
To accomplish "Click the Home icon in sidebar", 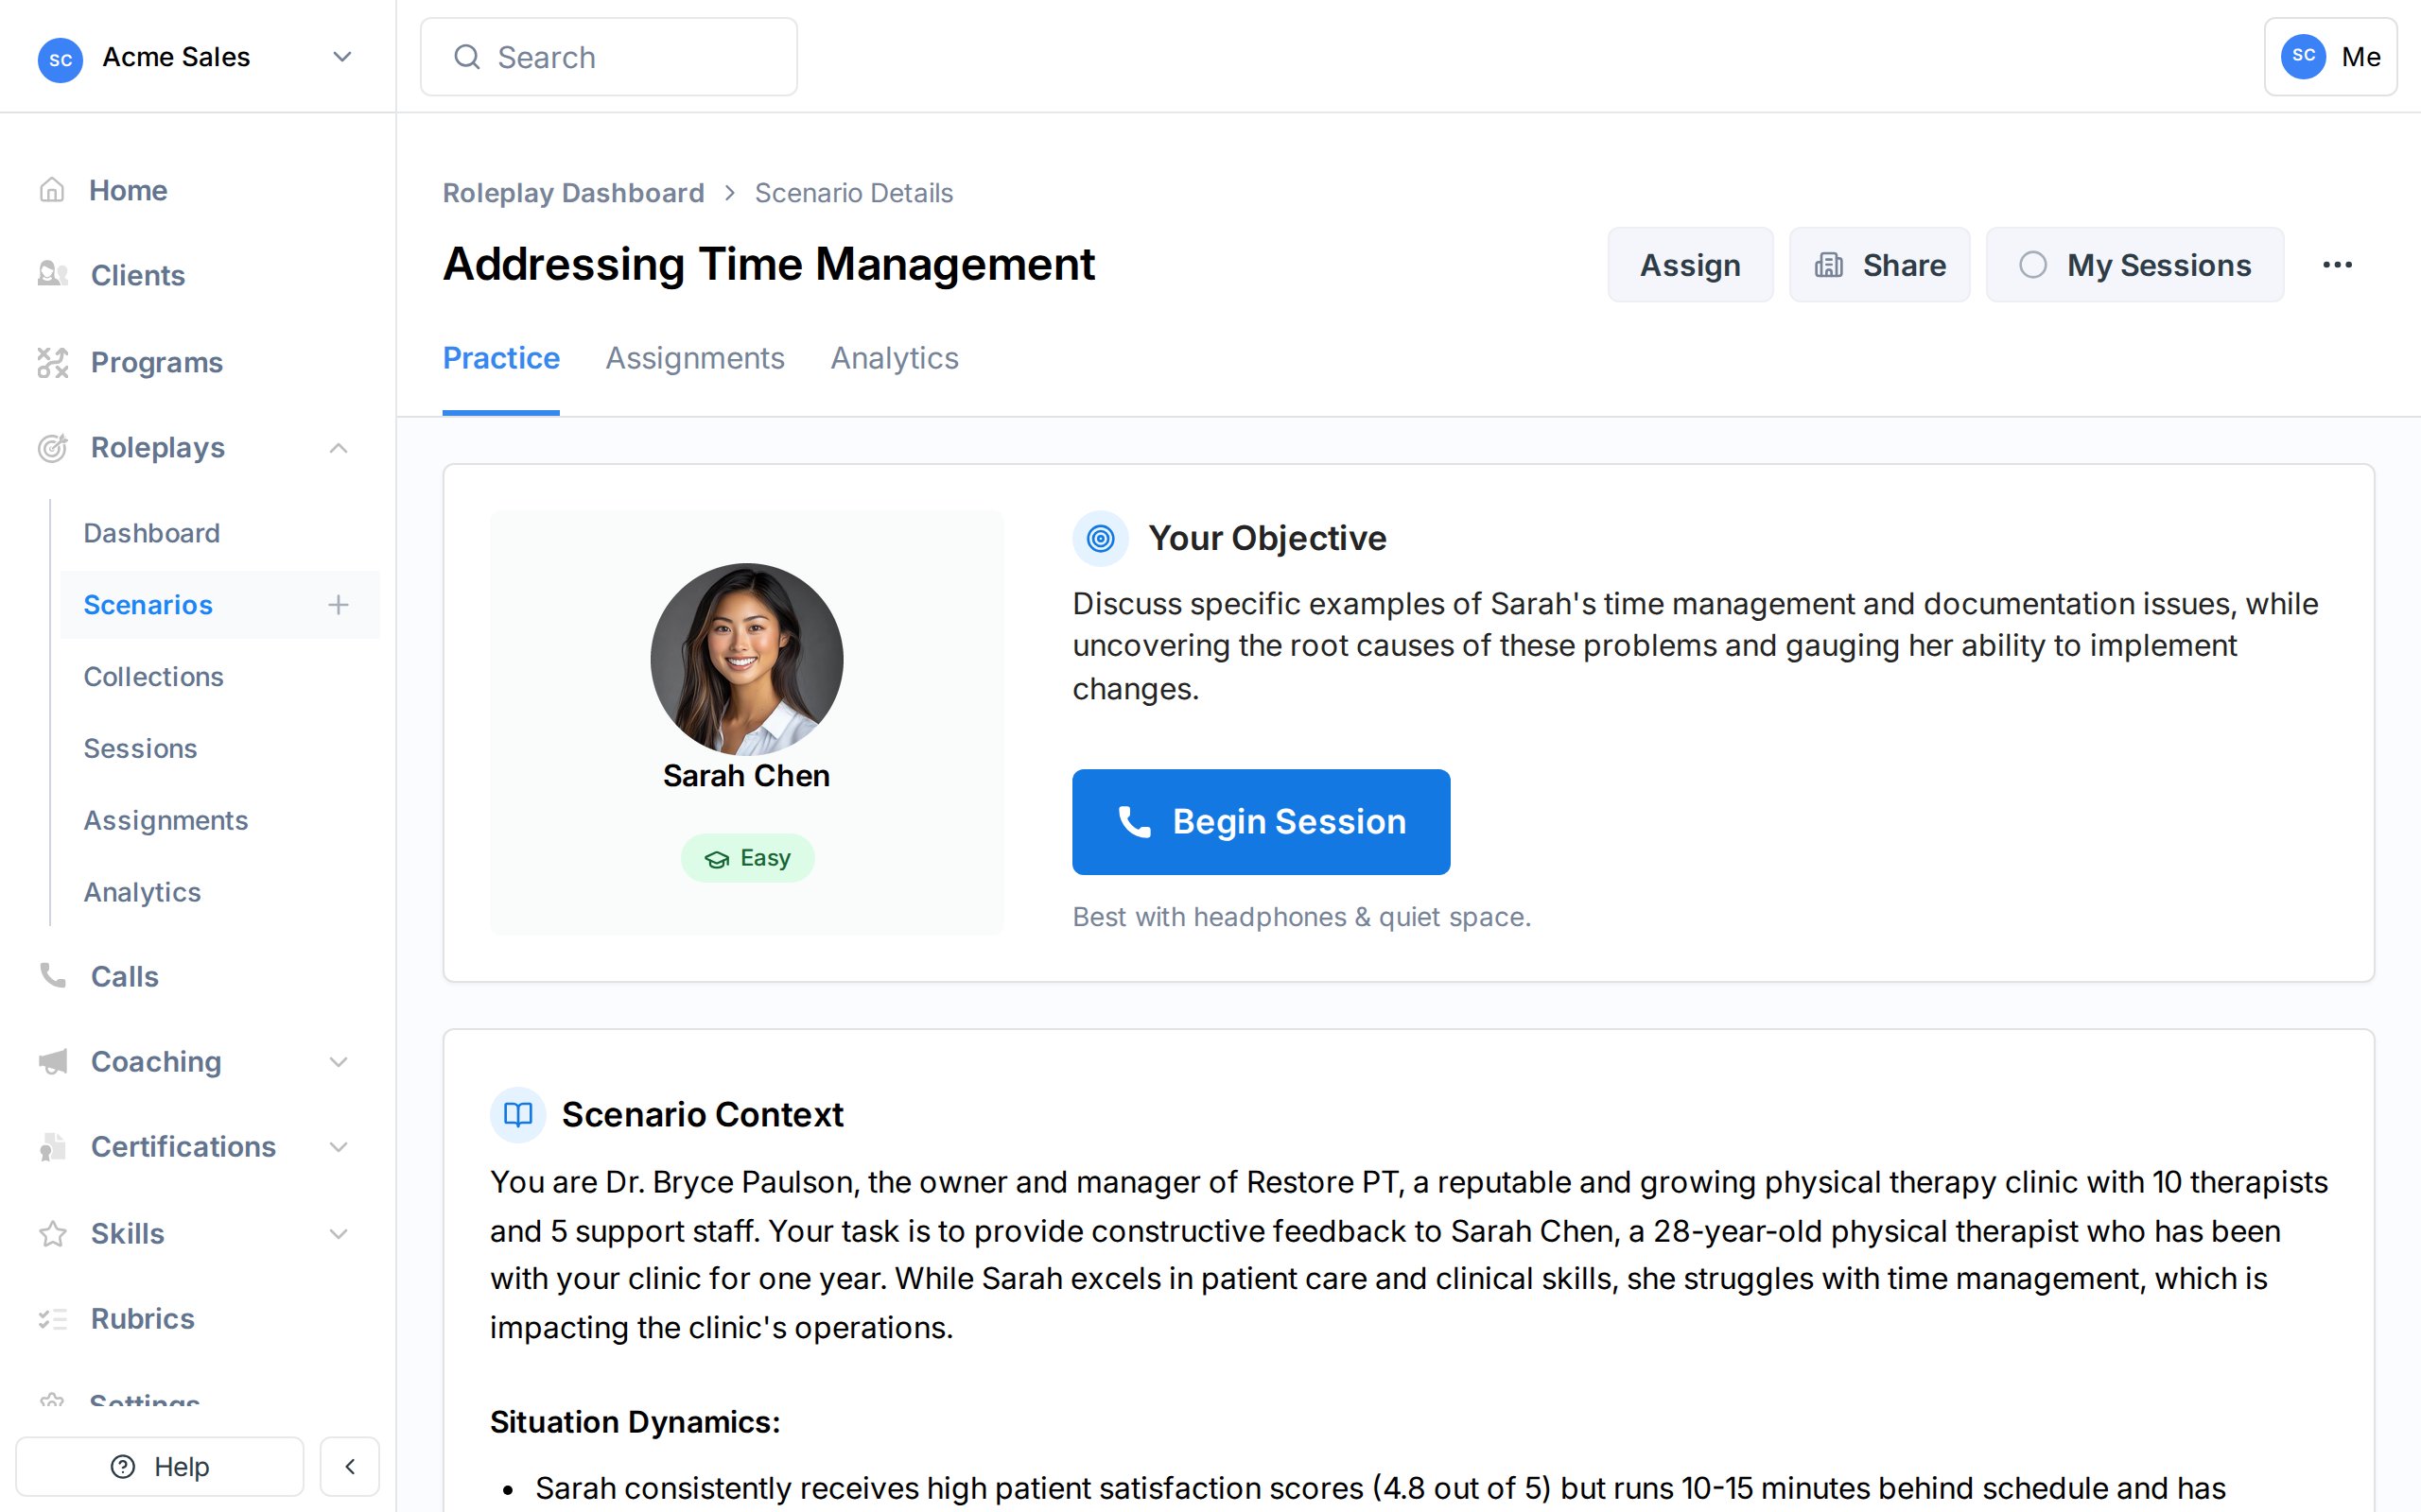I will coord(52,190).
